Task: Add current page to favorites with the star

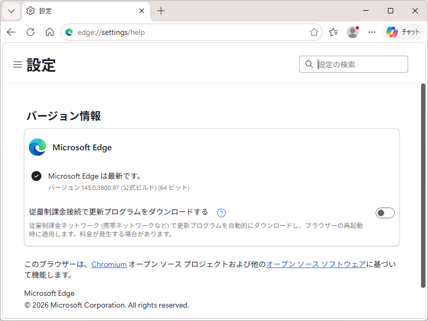Action: [314, 32]
